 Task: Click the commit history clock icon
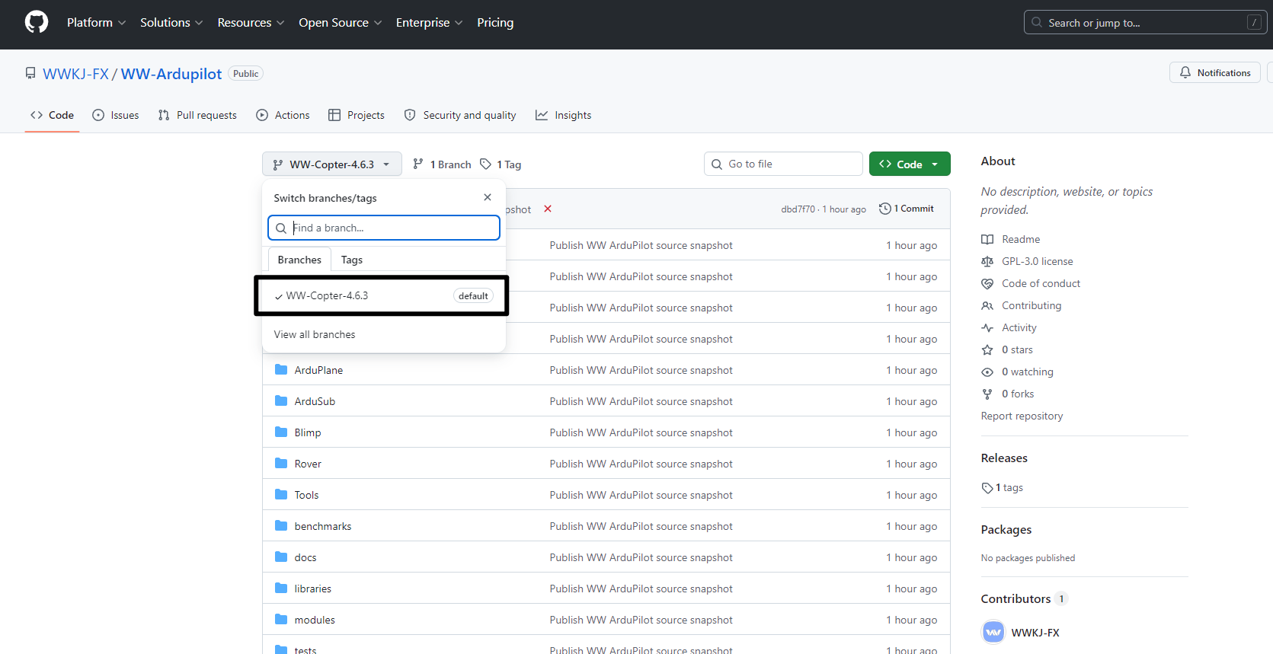click(x=884, y=209)
